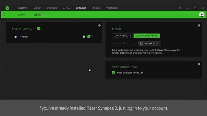Image resolution: width=207 pixels, height=116 pixels.
Task: Open the ALEXA tab
Action: (66, 8)
